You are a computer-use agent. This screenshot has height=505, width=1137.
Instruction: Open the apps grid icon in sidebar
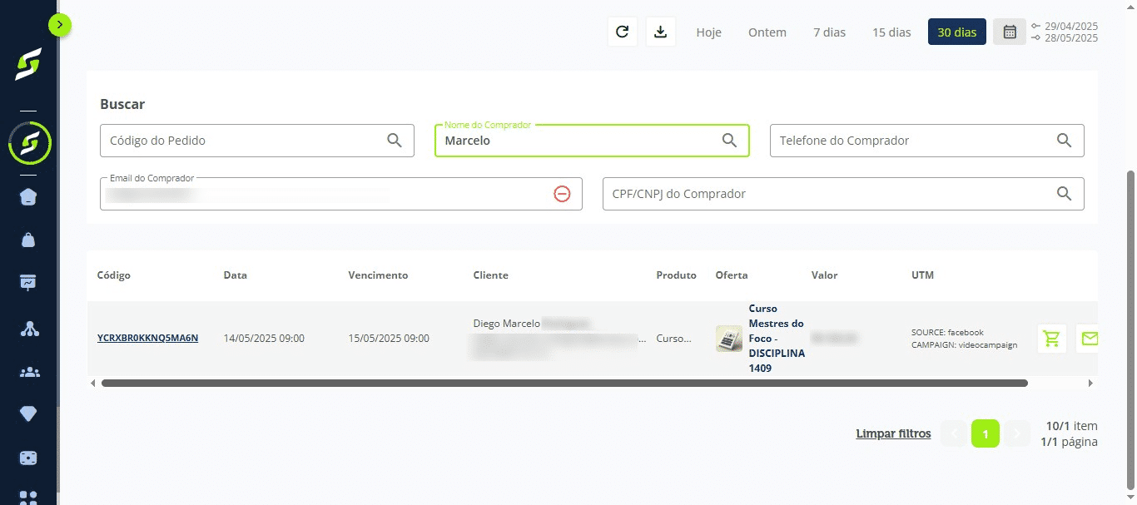tap(28, 498)
